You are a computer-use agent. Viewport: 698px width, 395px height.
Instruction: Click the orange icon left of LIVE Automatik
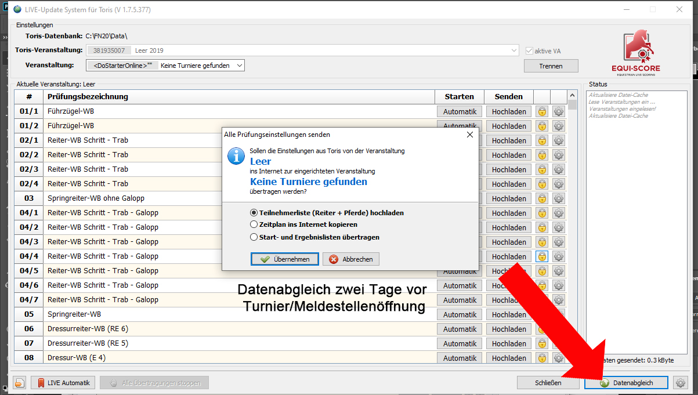coord(20,383)
